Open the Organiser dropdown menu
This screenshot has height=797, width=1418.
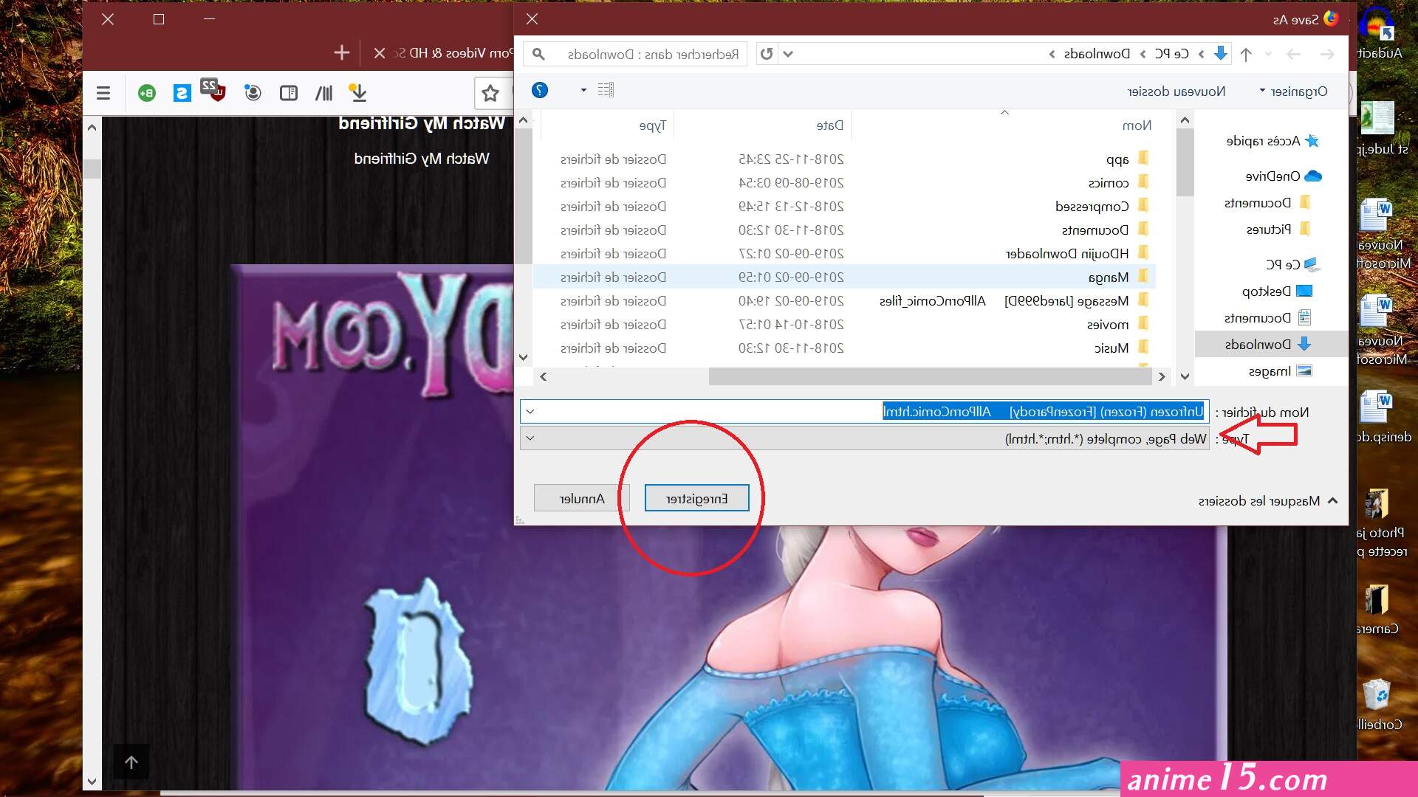(1293, 92)
